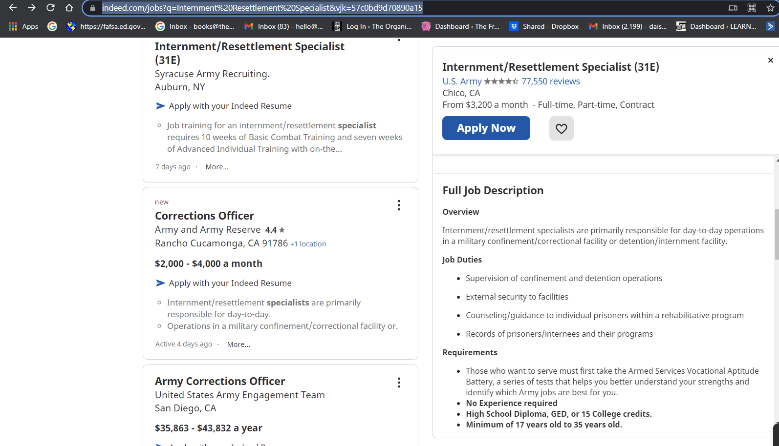Click the job description scrollbar
Screen dimensions: 779x446
pos(776,234)
